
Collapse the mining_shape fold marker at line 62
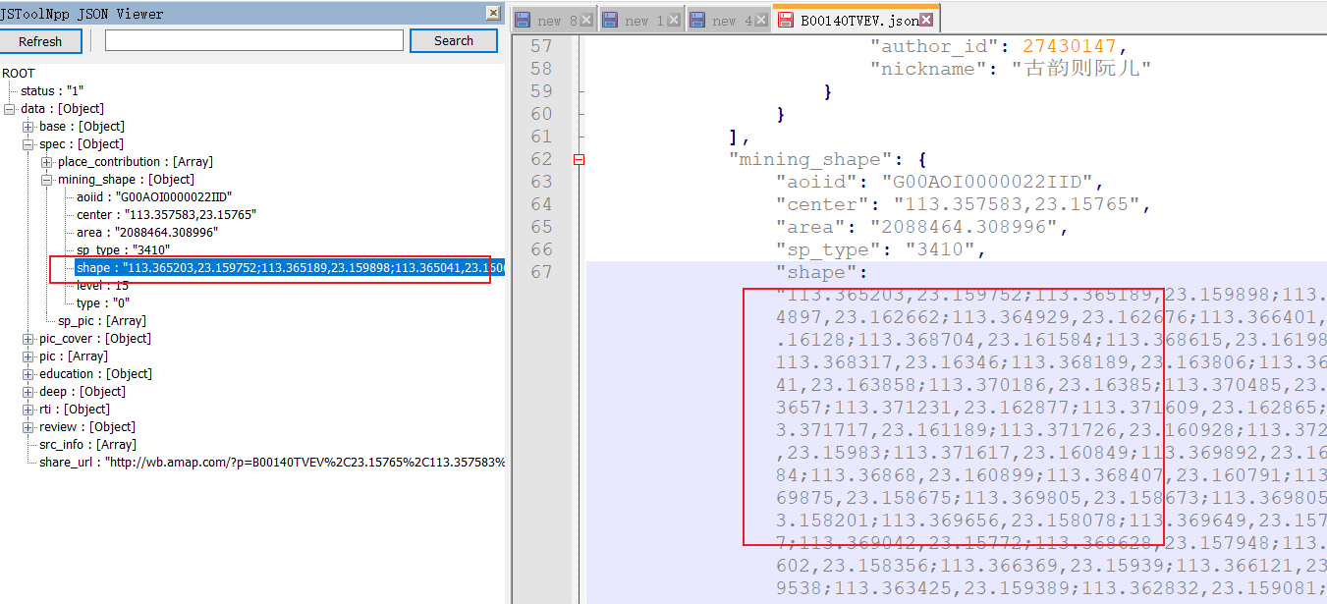[x=580, y=159]
